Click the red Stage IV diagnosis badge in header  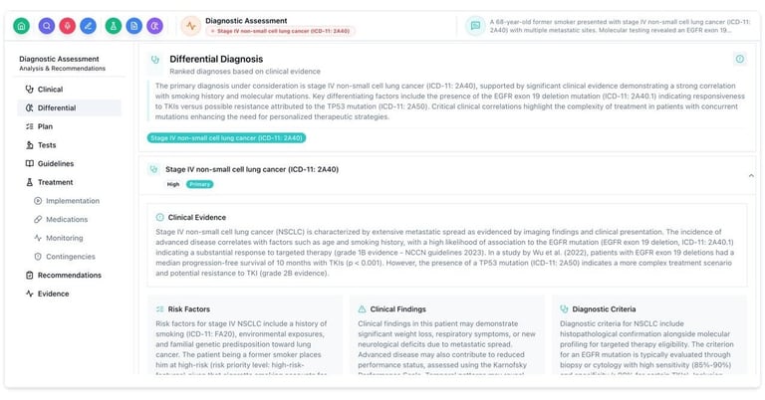(279, 32)
